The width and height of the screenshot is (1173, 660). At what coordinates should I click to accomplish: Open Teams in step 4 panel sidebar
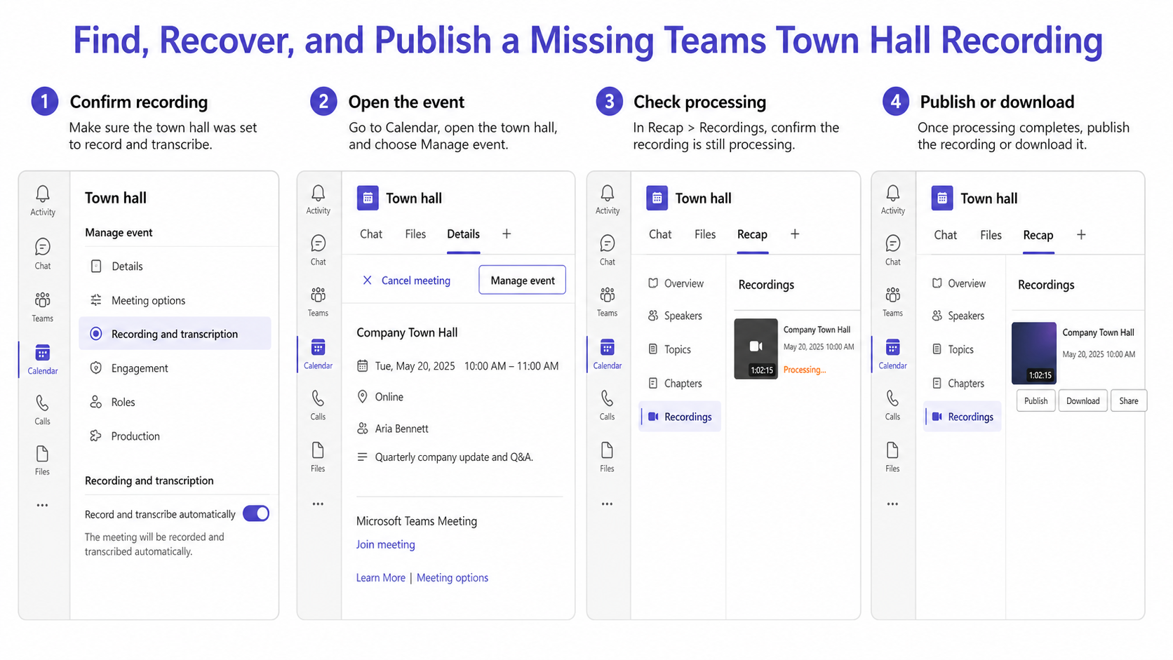coord(893,302)
